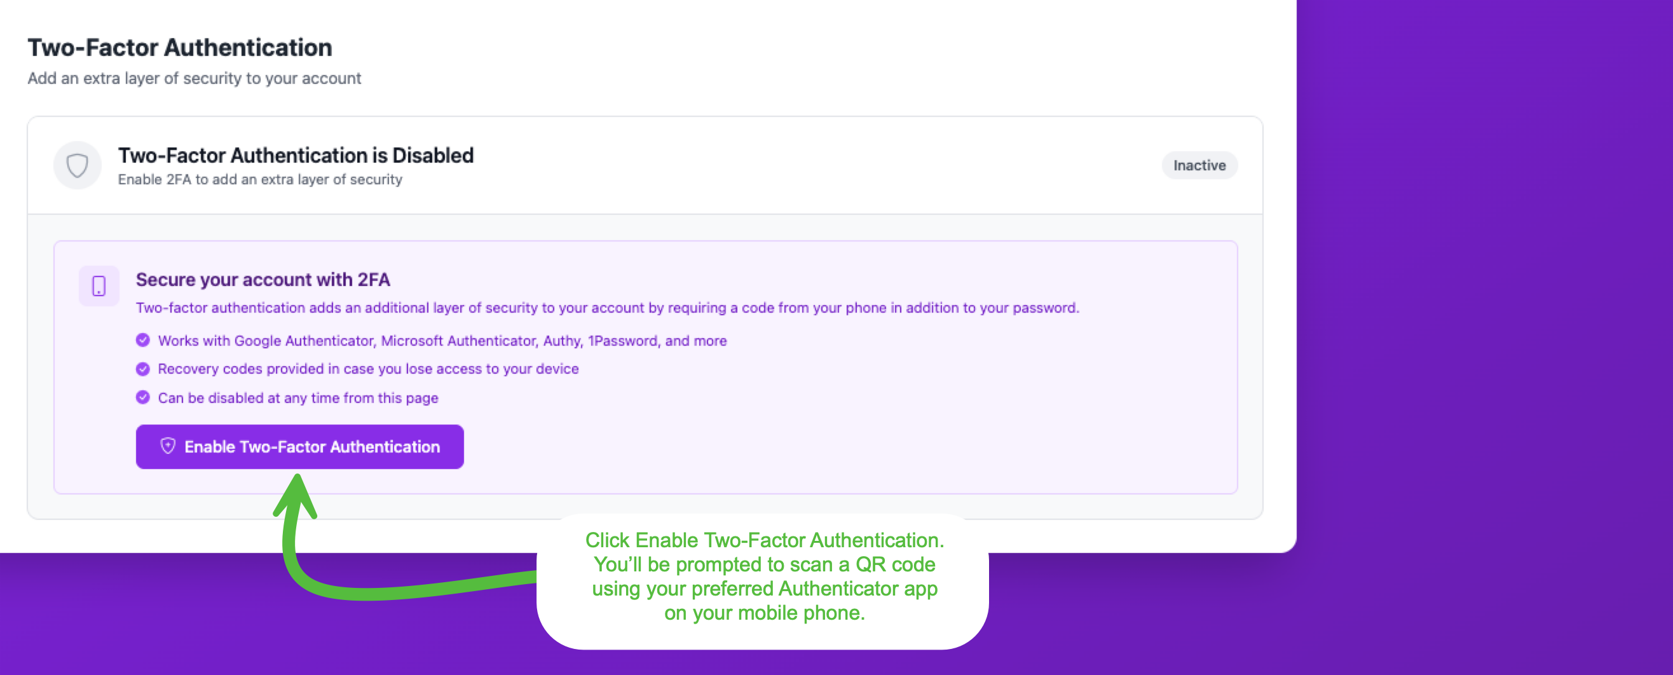Viewport: 1673px width, 675px height.
Task: Click Enable Two-Factor Authentication
Action: pos(299,446)
